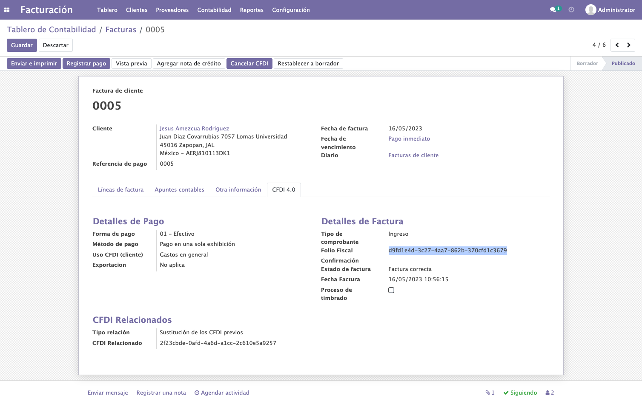642x401 pixels.
Task: Go to previous record arrow
Action: [617, 45]
